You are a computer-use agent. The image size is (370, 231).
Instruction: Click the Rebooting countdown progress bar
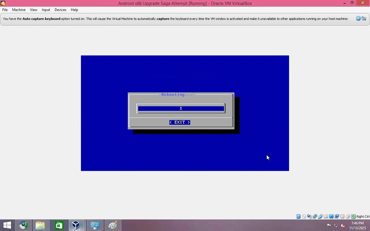click(x=181, y=109)
